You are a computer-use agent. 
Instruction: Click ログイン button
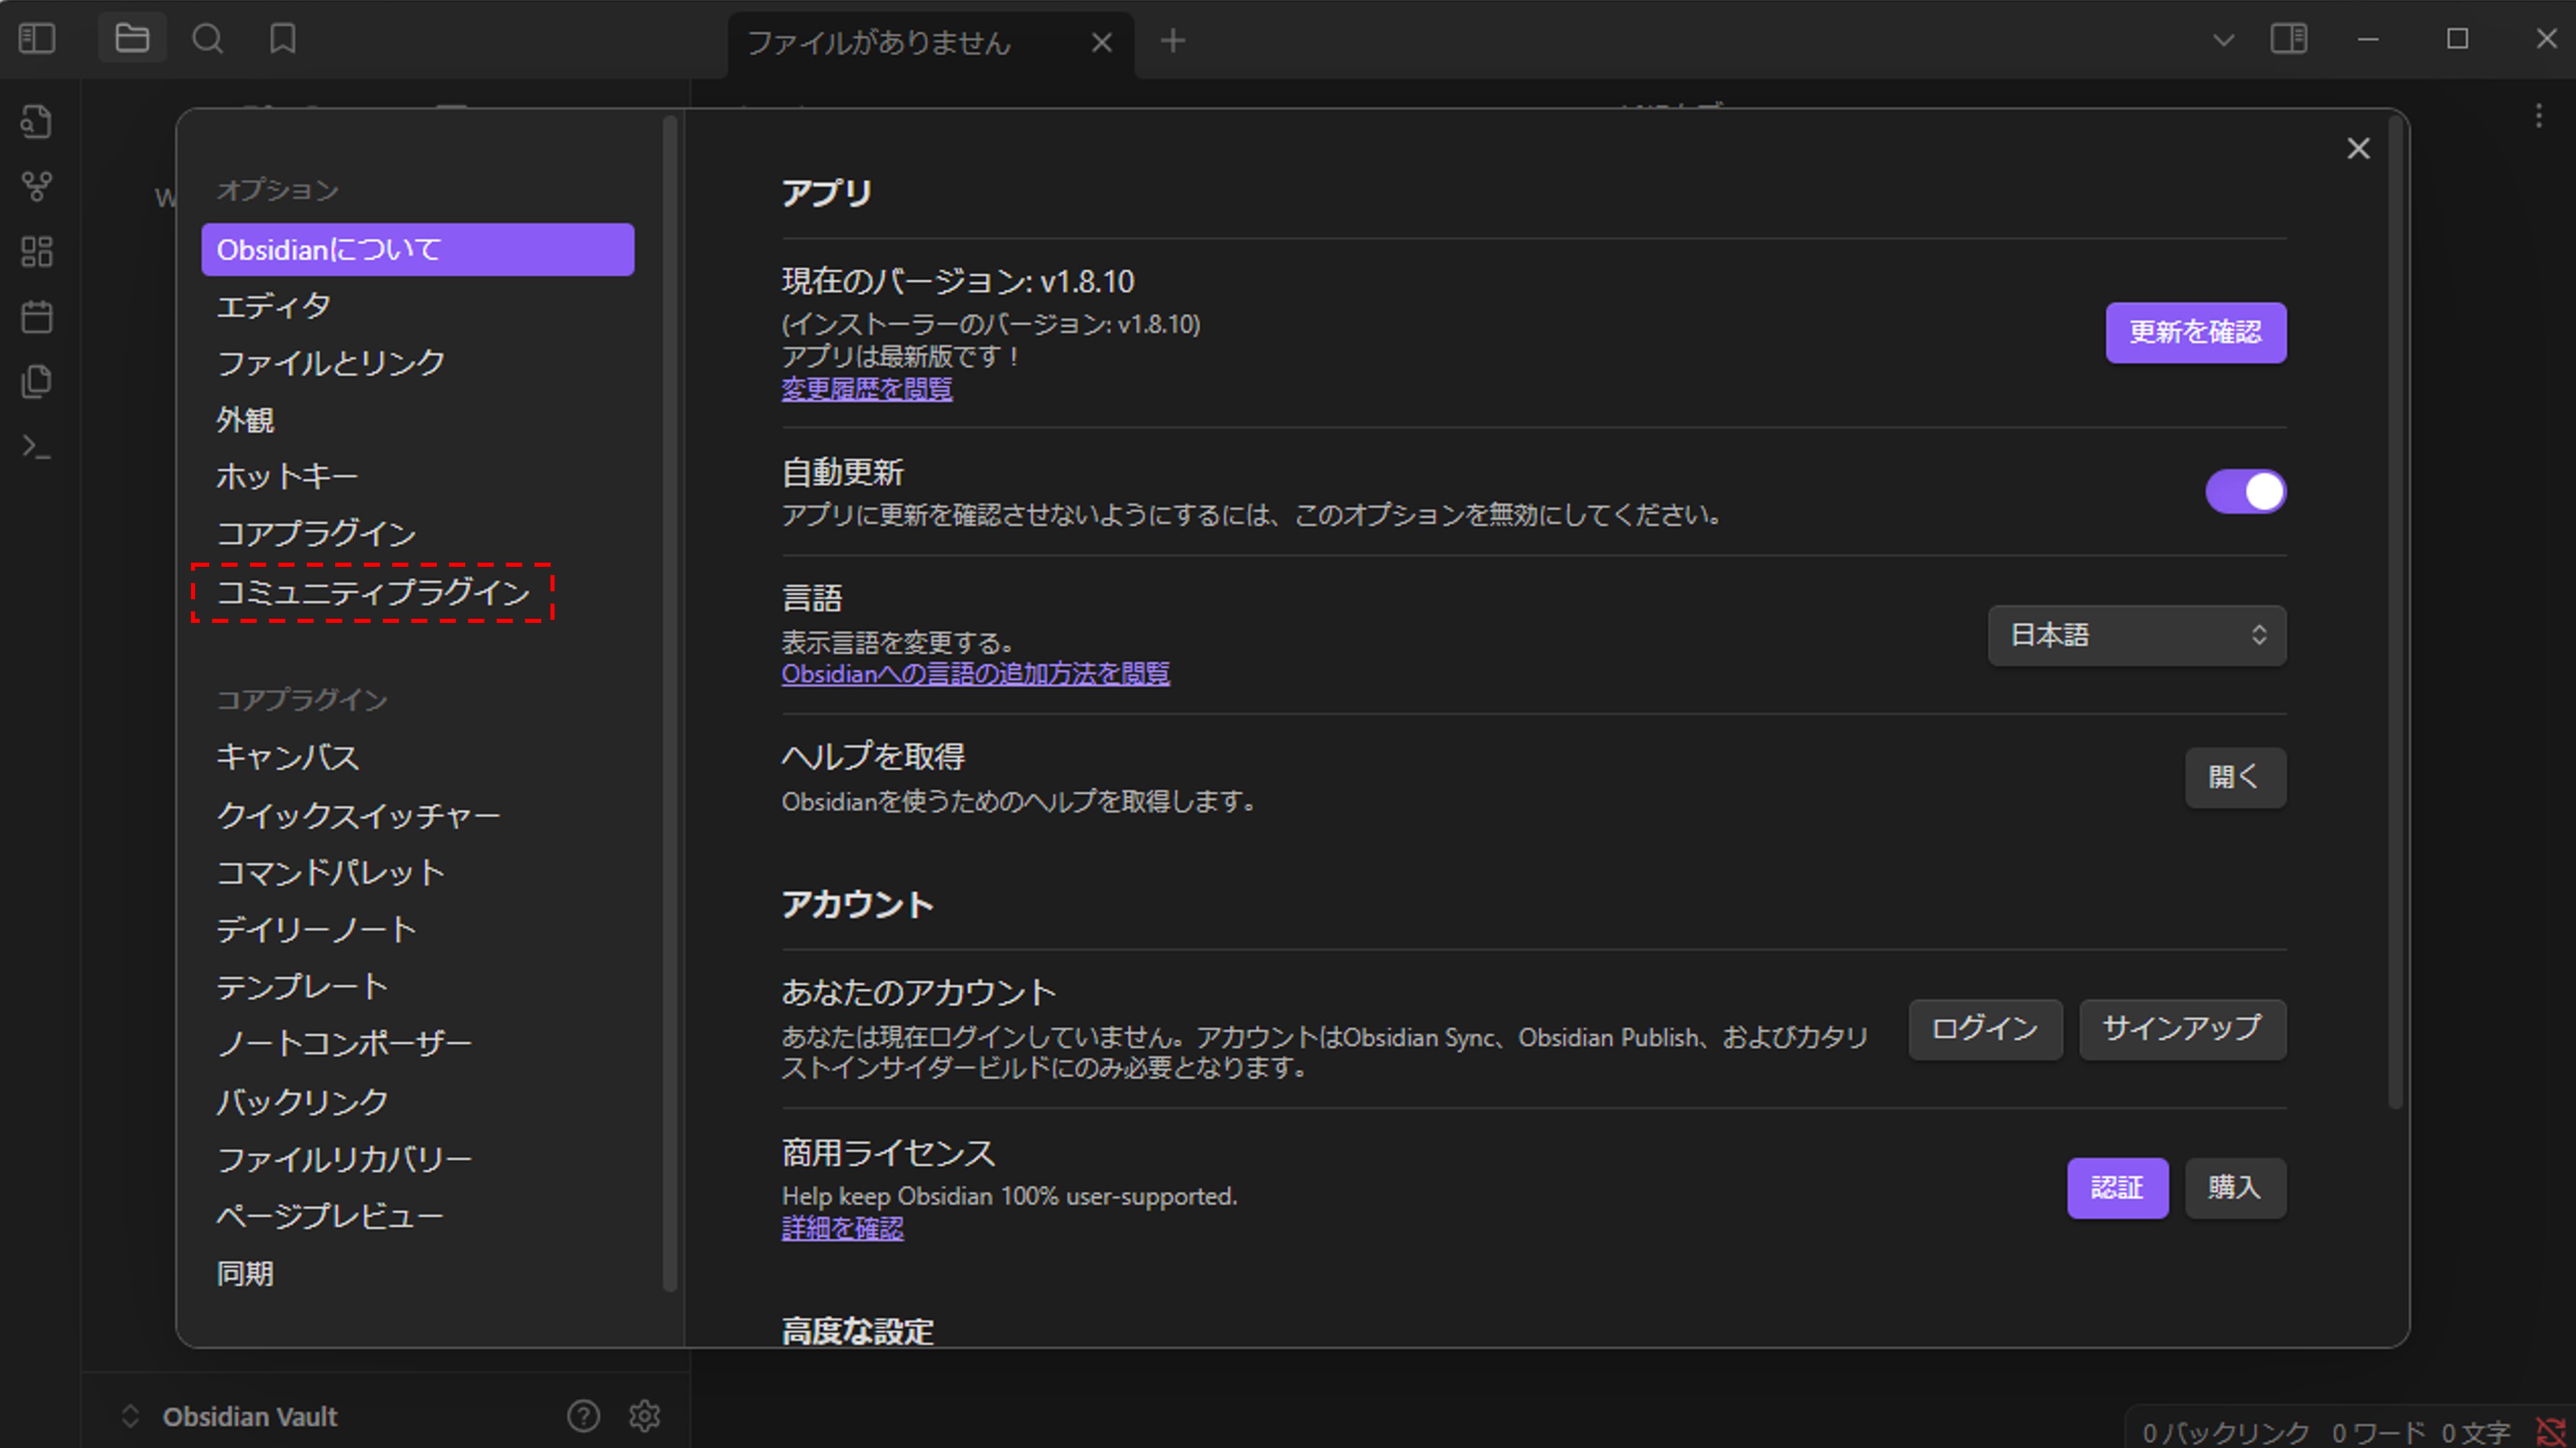1985,1030
